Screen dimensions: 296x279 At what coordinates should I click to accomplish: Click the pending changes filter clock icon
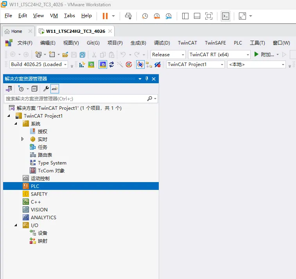21,89
